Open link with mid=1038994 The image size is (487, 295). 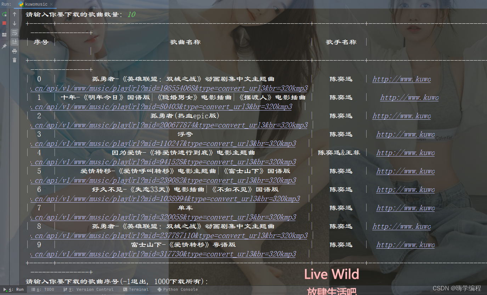click(165, 199)
